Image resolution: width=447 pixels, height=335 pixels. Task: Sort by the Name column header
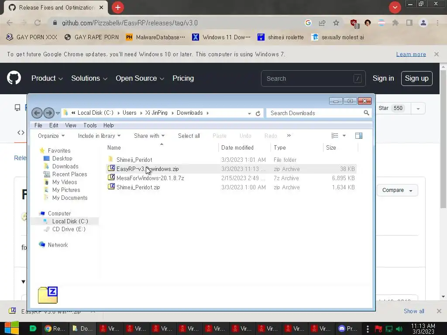114,147
